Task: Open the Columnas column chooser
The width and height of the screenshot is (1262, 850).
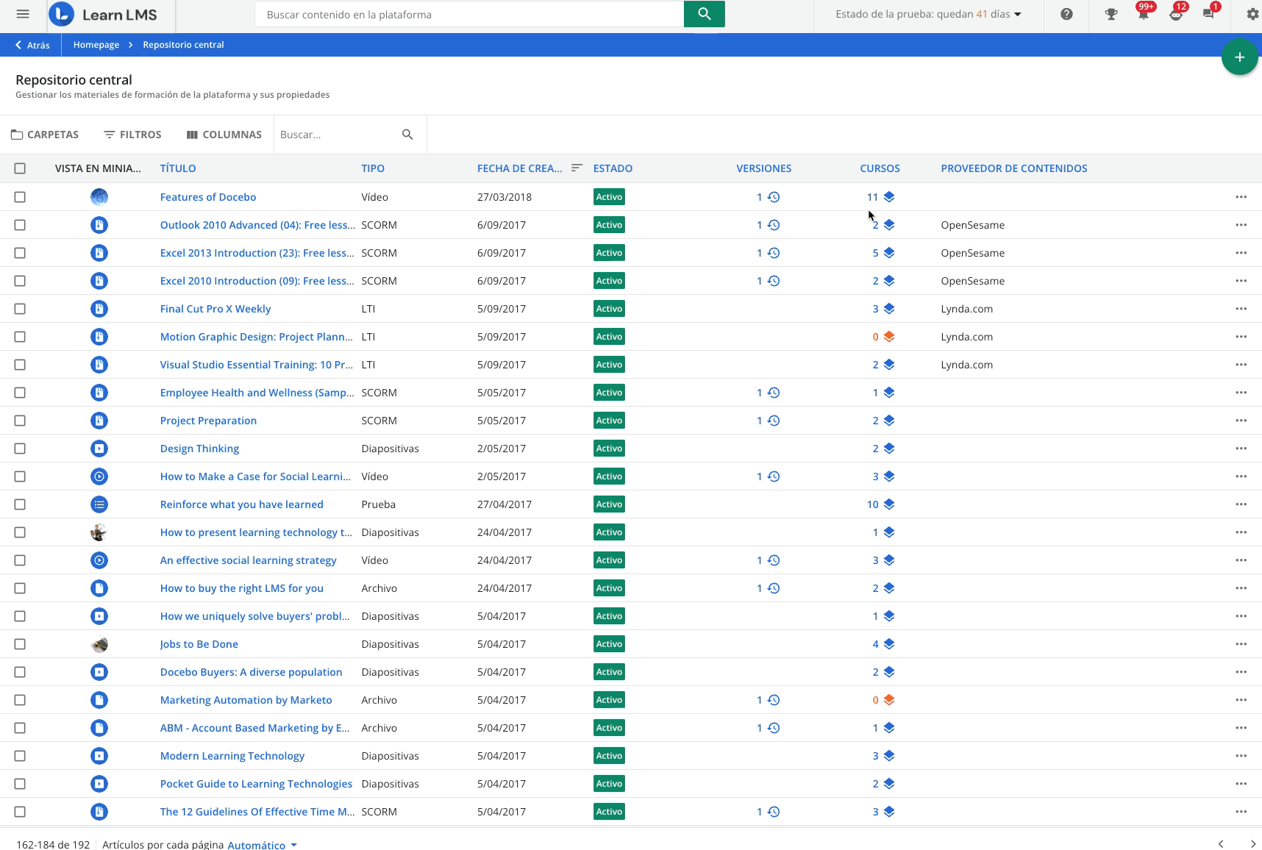Action: (224, 135)
